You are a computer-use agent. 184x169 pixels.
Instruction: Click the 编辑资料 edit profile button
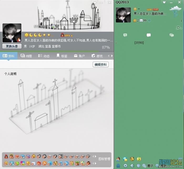(101, 64)
